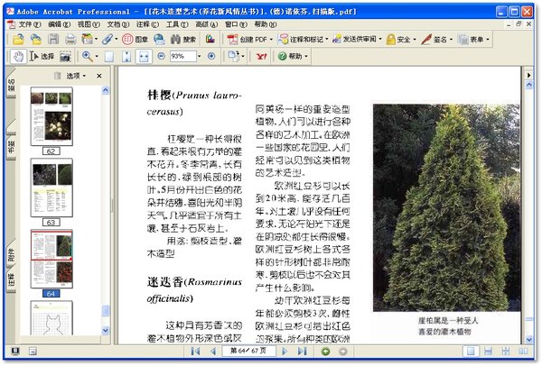This screenshot has width=542, height=366.
Task: Activate the text Select tool
Action: point(42,56)
